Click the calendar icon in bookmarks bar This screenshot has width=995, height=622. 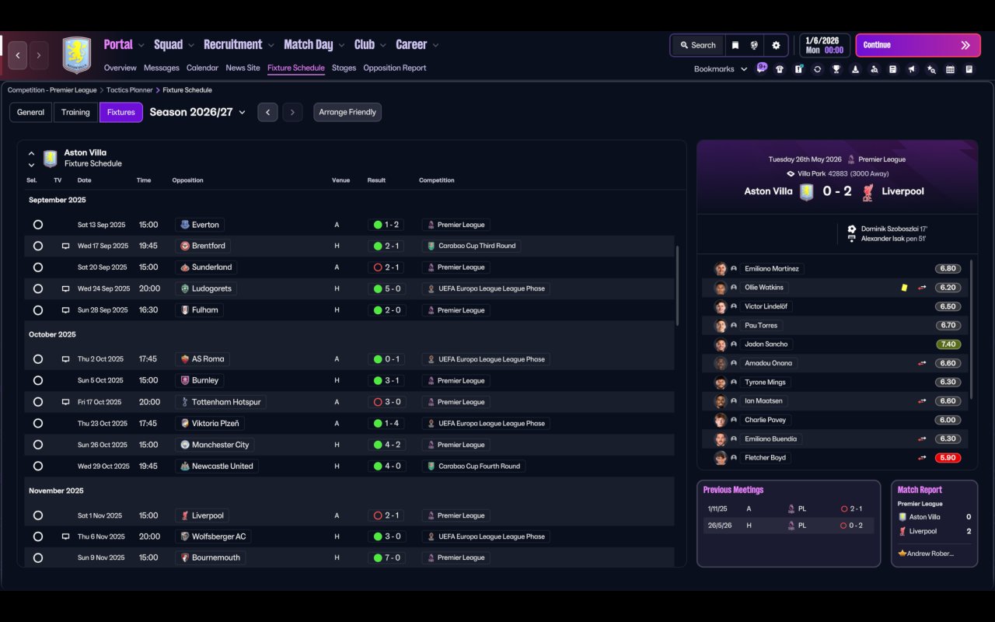coord(950,69)
